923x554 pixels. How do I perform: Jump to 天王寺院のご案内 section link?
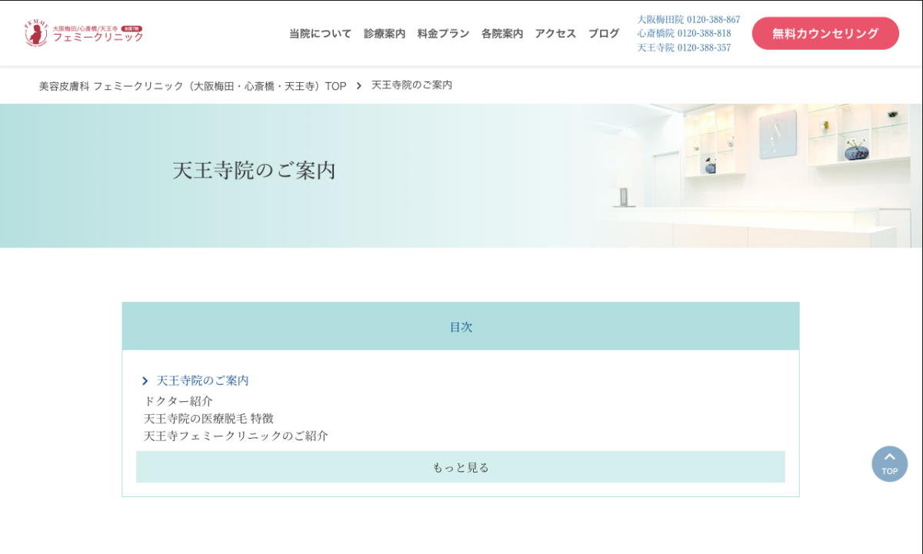point(202,381)
